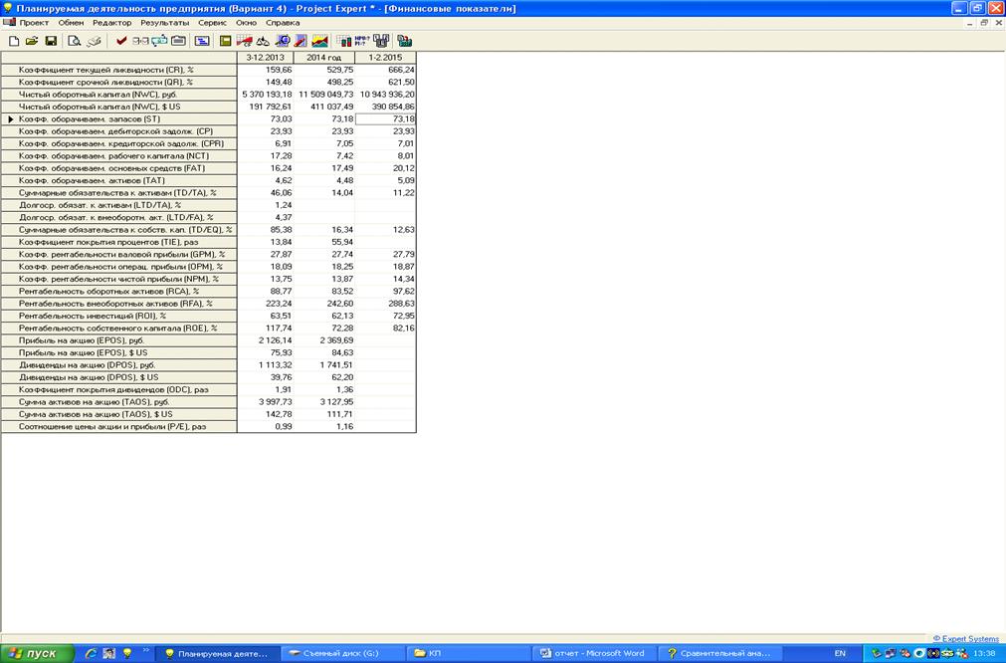Open the Результаты menu
This screenshot has height=663, width=1006.
point(165,23)
